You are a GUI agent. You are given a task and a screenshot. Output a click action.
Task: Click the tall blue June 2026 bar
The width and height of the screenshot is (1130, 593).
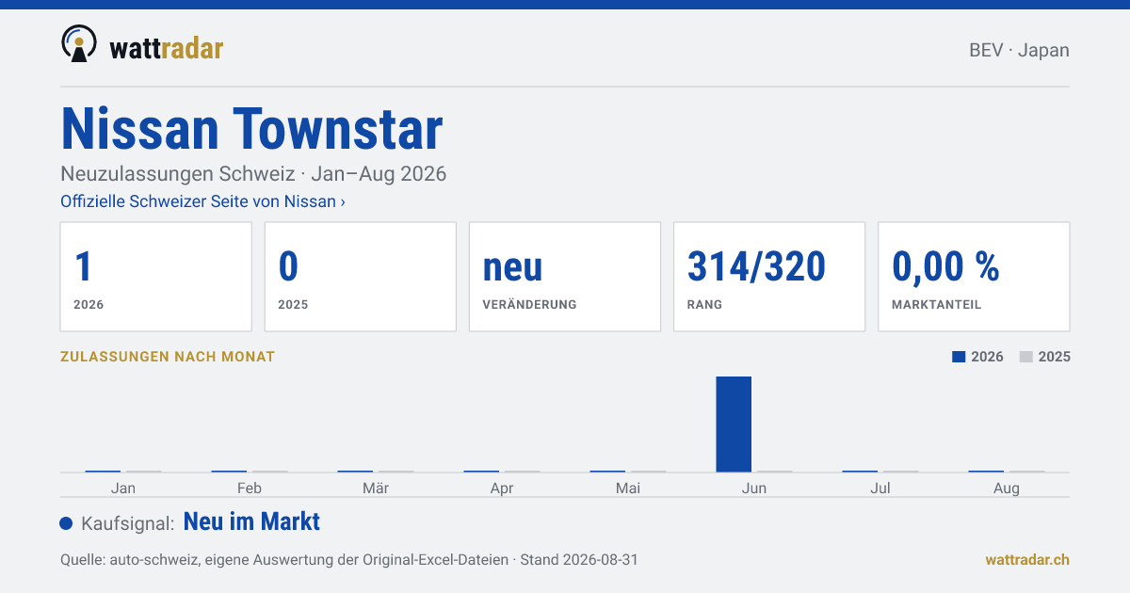tap(734, 424)
